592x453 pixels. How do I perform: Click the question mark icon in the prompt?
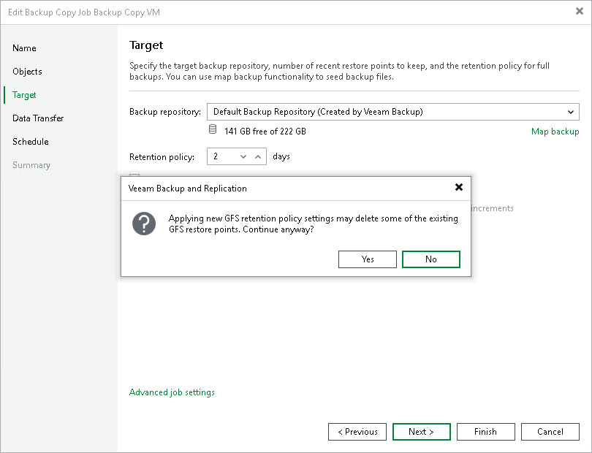tap(144, 224)
